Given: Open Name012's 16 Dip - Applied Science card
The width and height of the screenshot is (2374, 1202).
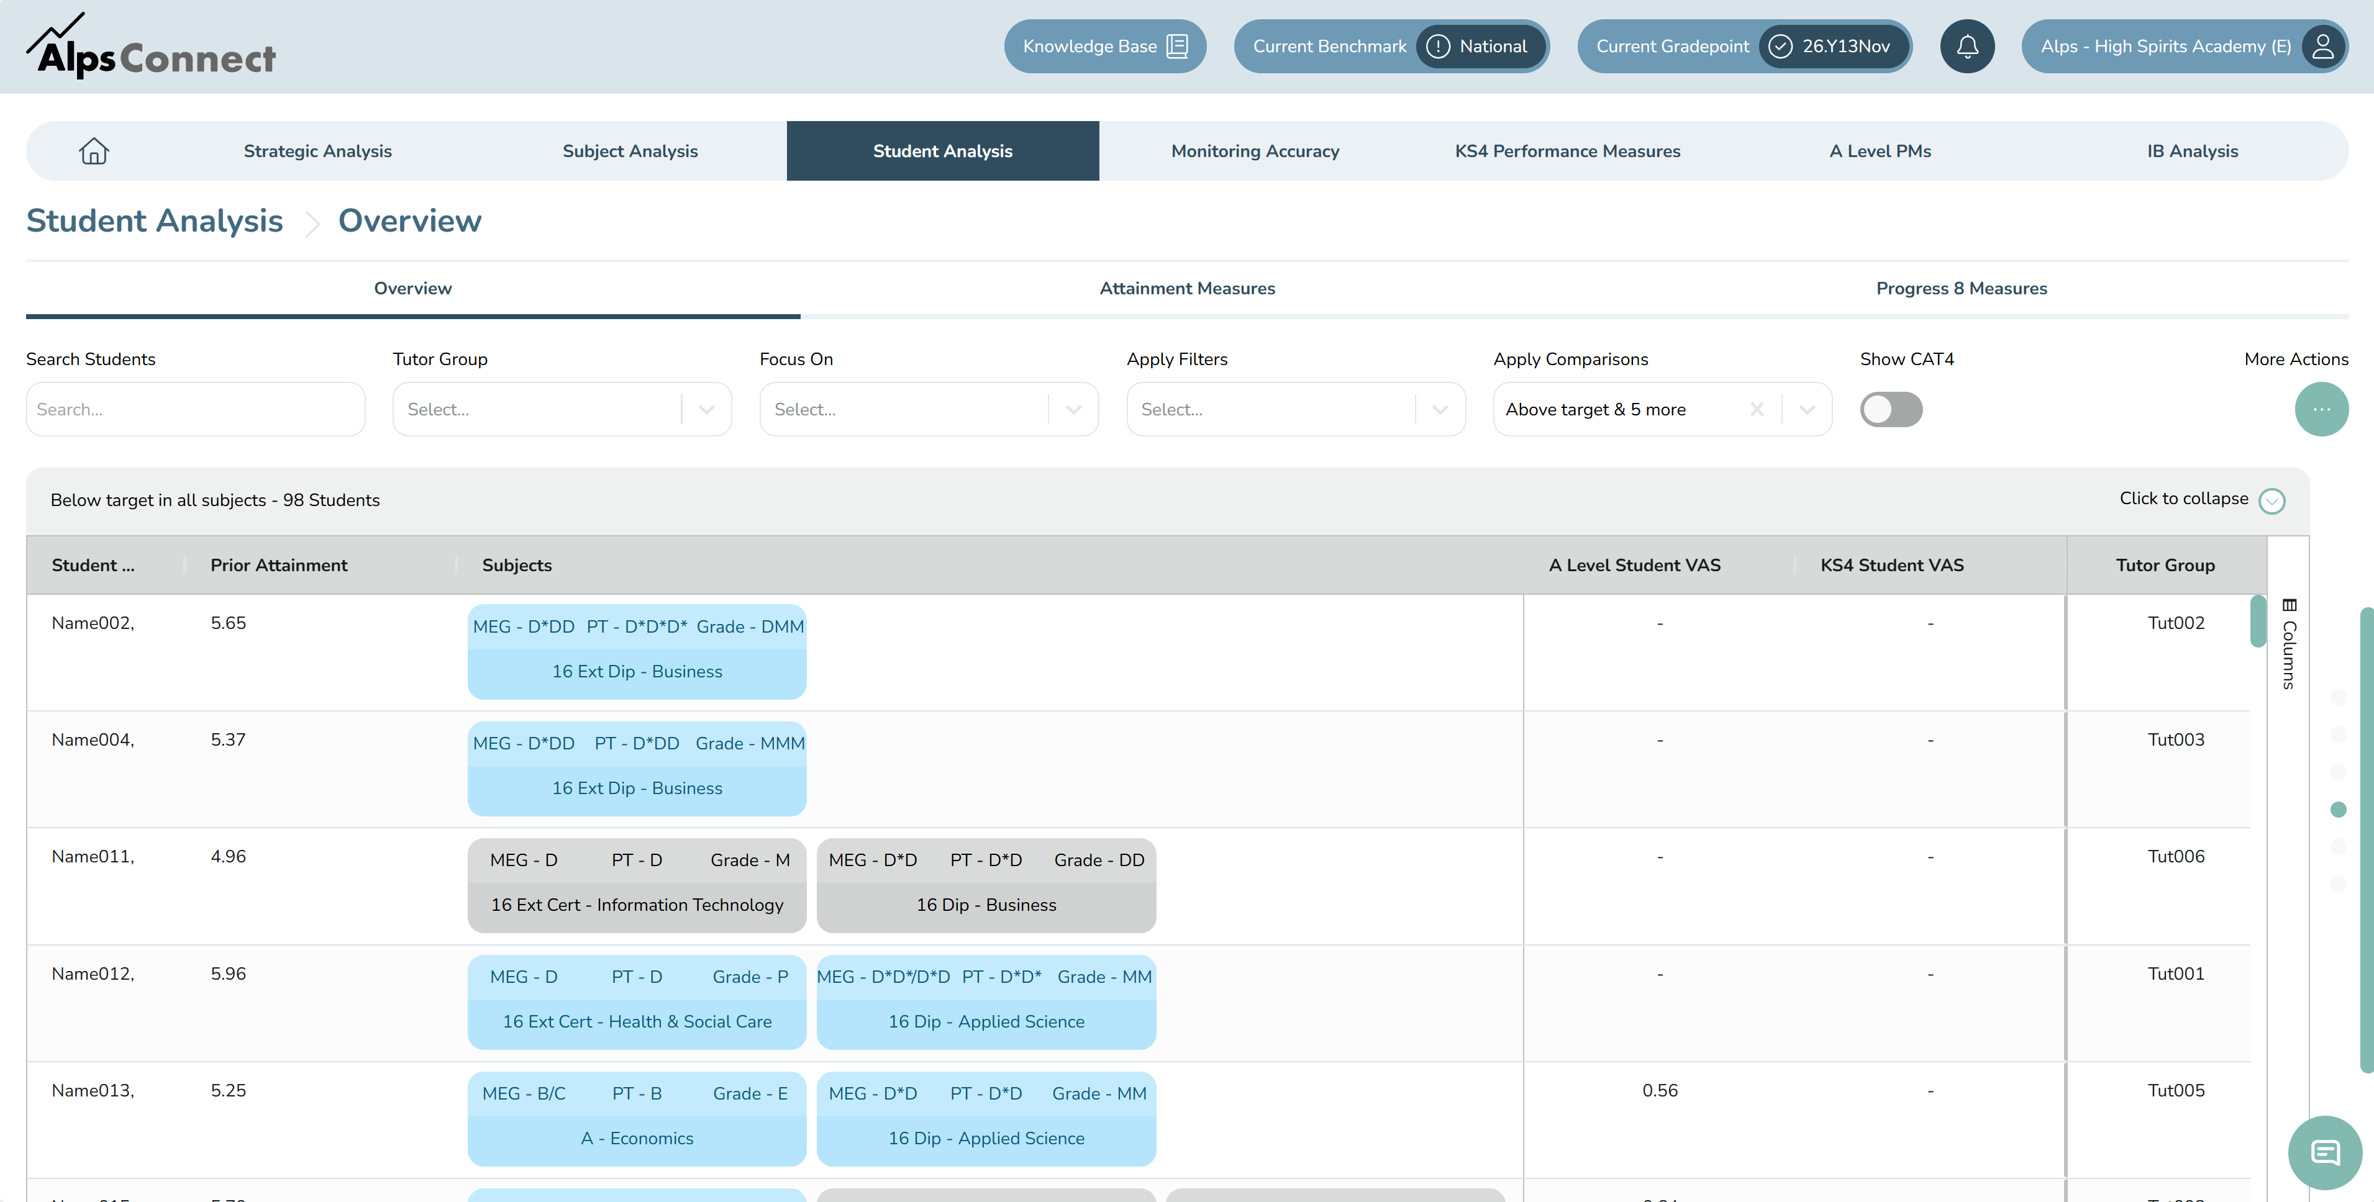Looking at the screenshot, I should click(986, 1002).
